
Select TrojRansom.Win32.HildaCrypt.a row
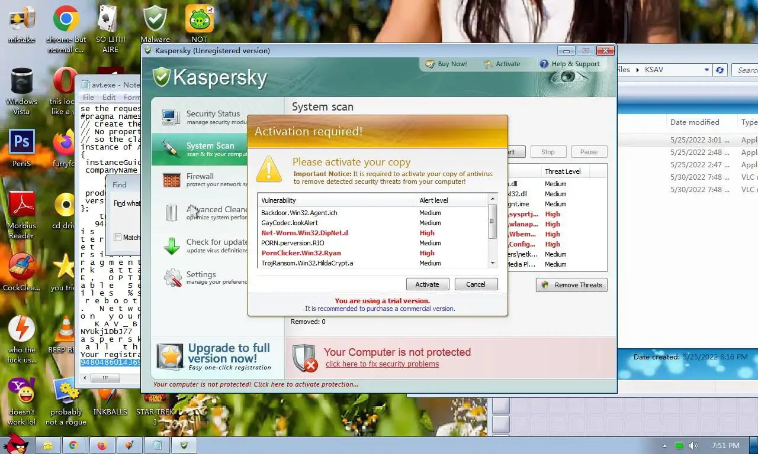373,263
